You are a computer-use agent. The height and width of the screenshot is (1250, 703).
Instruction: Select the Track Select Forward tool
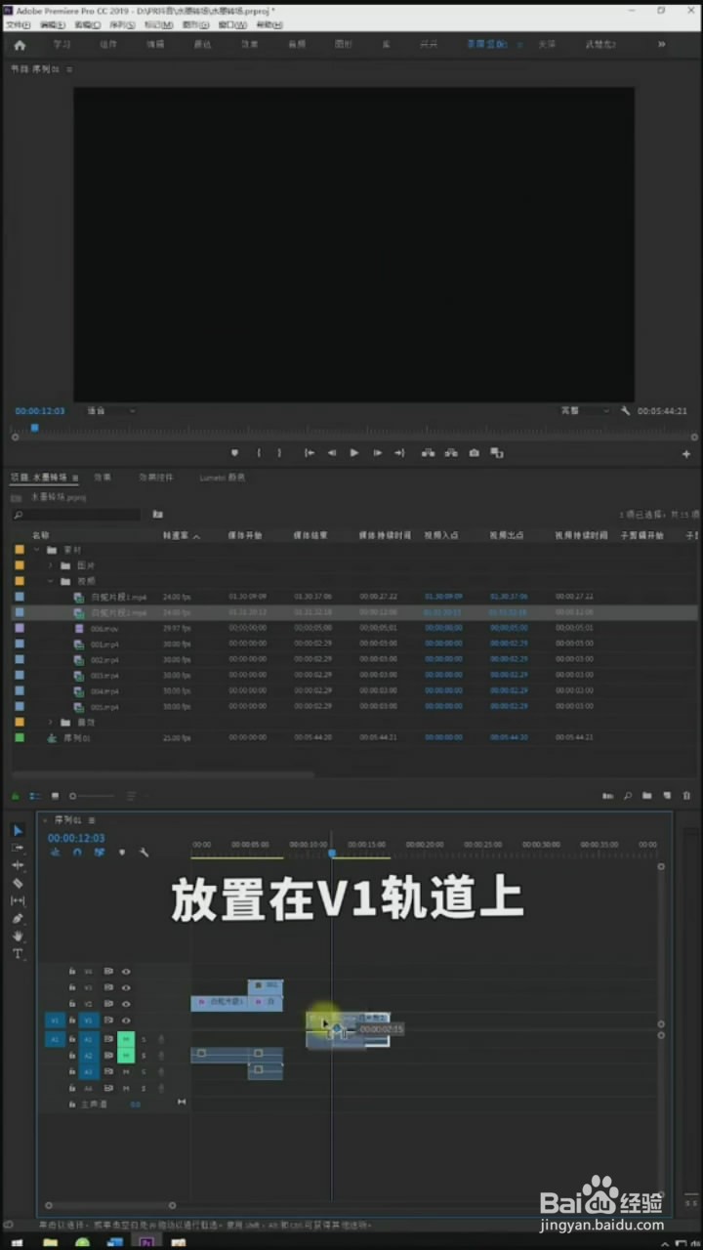pos(18,848)
